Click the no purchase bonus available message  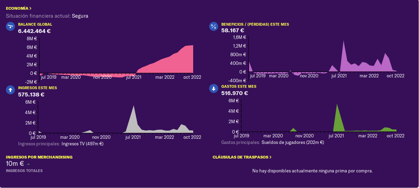pyautogui.click(x=312, y=171)
